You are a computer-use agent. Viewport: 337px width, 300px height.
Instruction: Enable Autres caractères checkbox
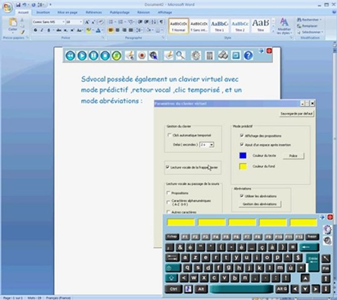(168, 212)
